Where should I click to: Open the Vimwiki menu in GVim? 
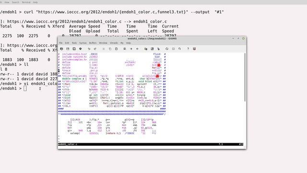(x=114, y=43)
